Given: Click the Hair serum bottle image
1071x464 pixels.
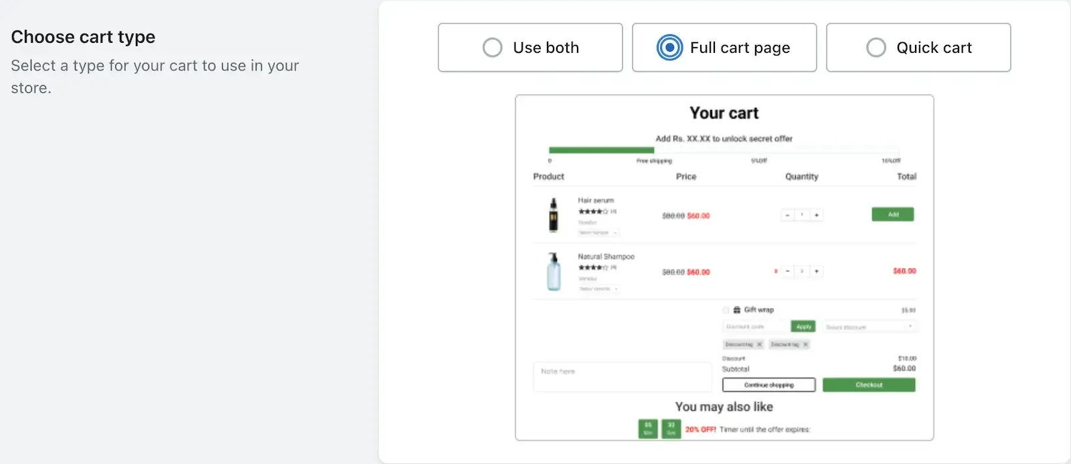Looking at the screenshot, I should 554,215.
